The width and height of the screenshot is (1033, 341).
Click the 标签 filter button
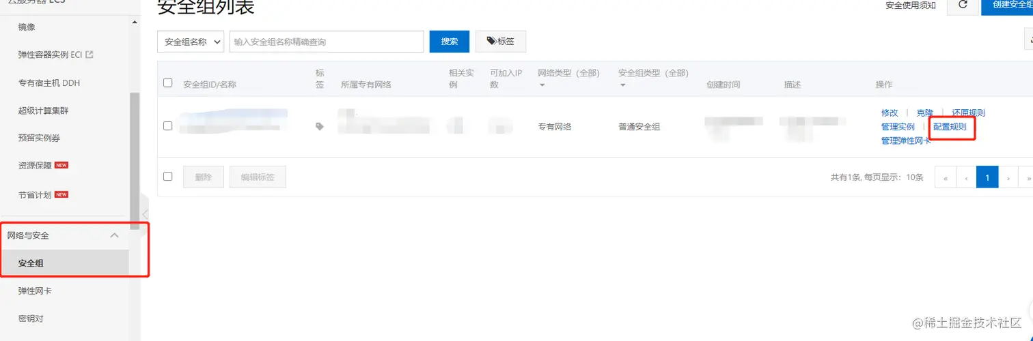click(x=501, y=42)
